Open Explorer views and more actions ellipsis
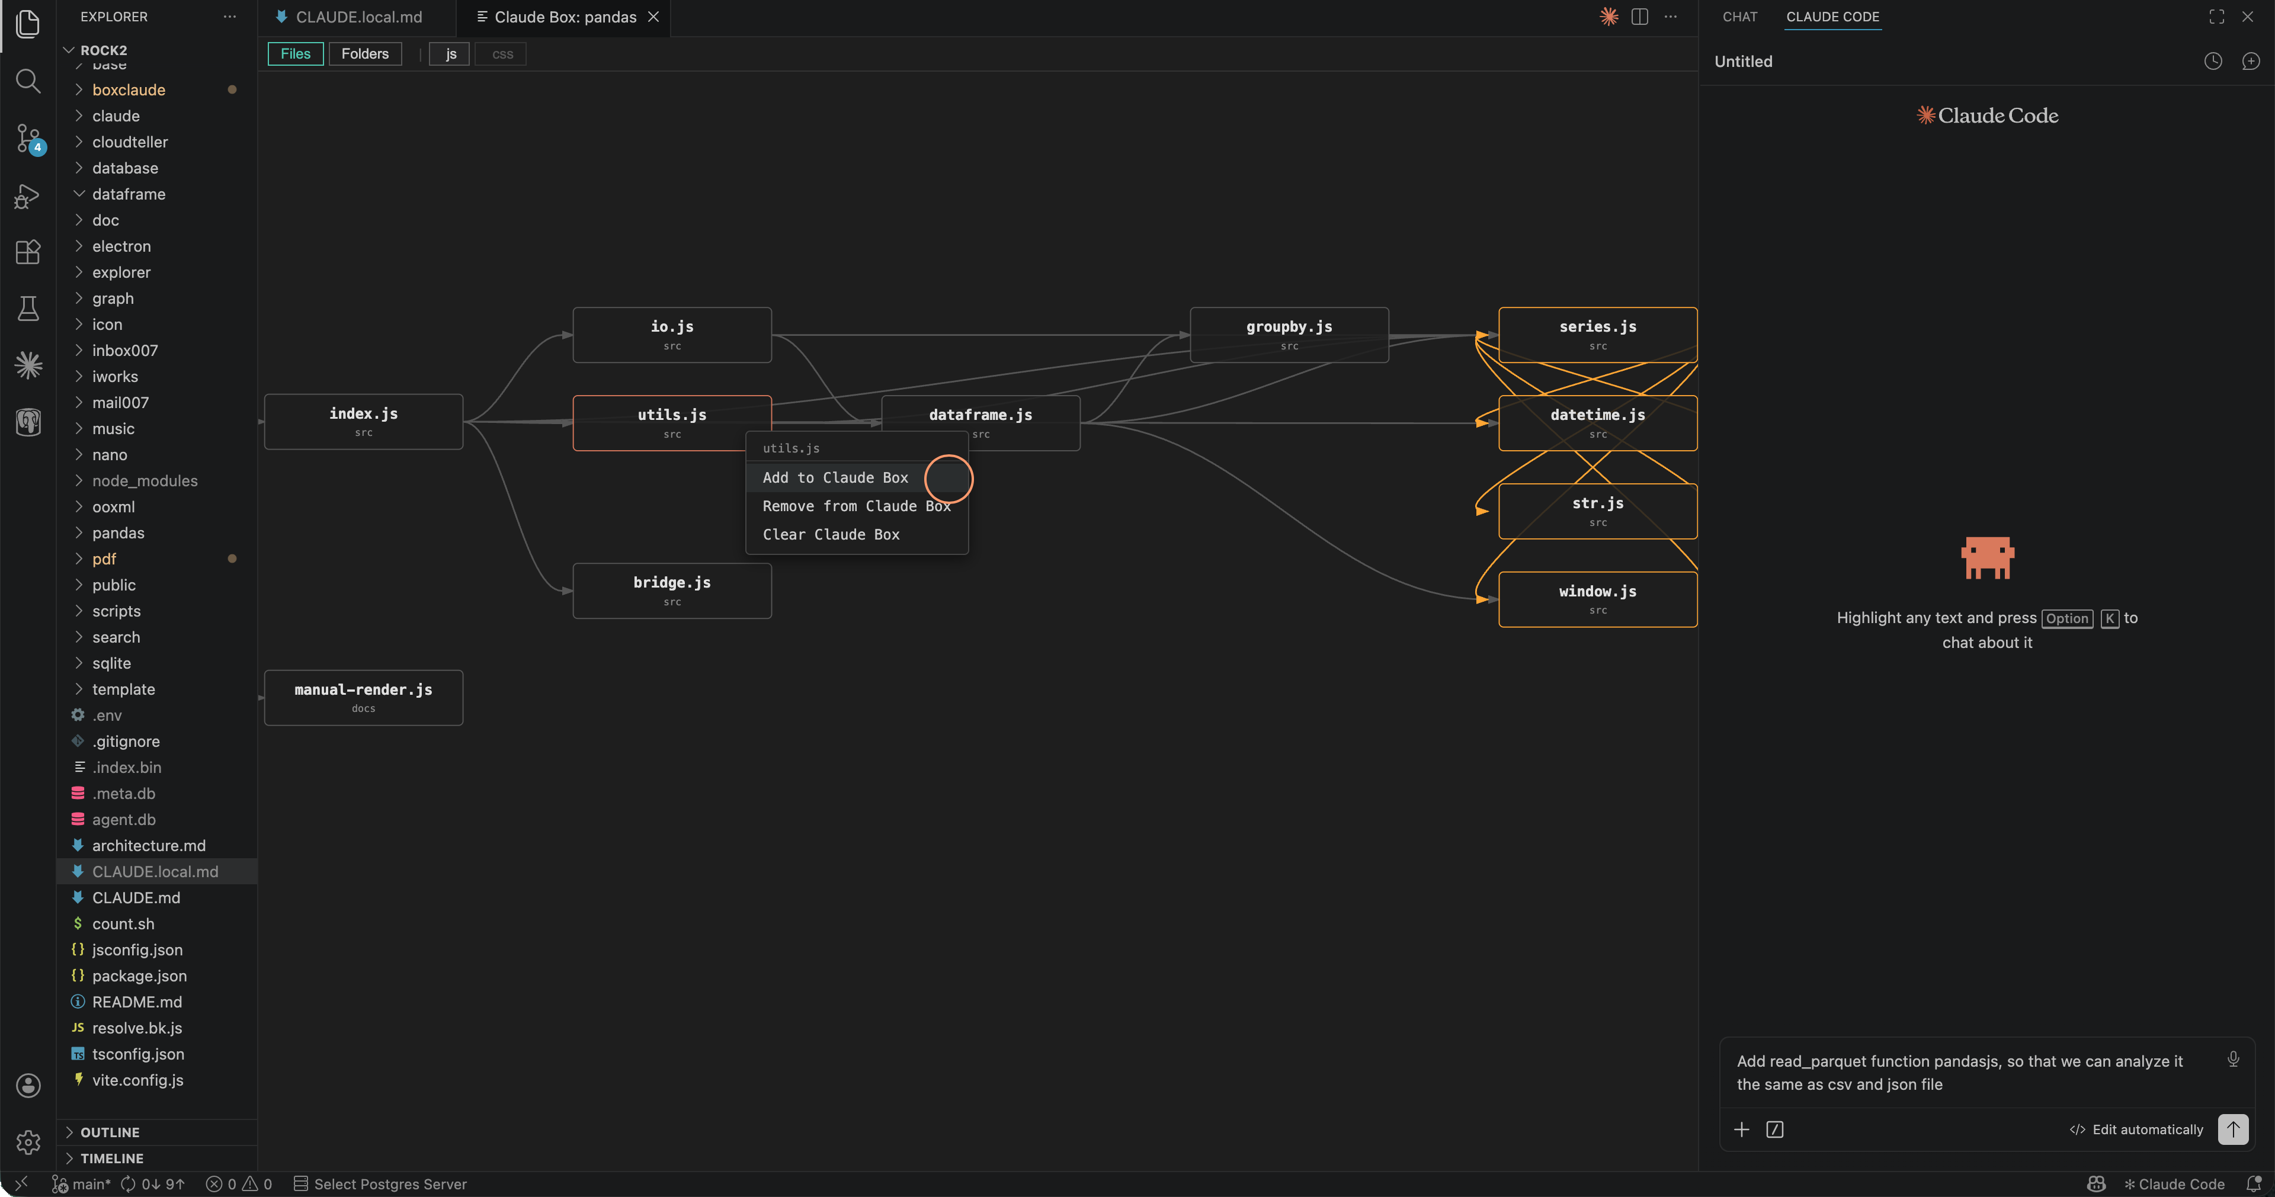Viewport: 2275px width, 1197px height. 230,17
